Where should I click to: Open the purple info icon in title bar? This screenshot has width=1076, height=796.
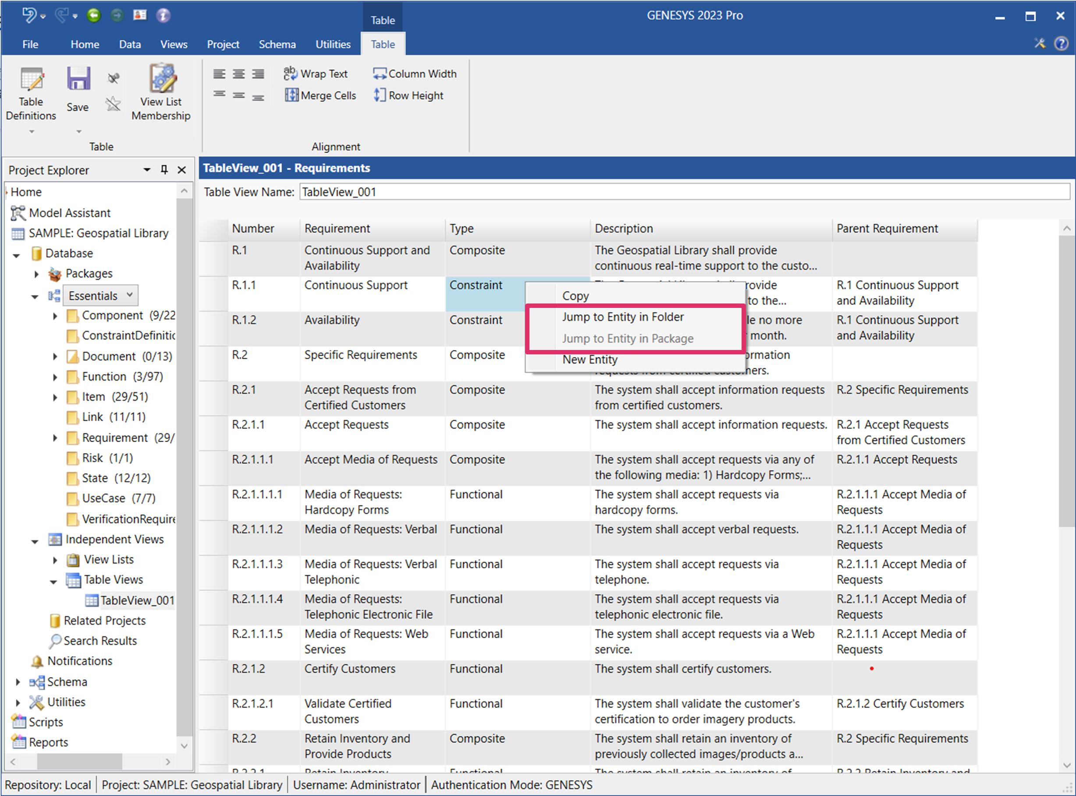(x=163, y=15)
